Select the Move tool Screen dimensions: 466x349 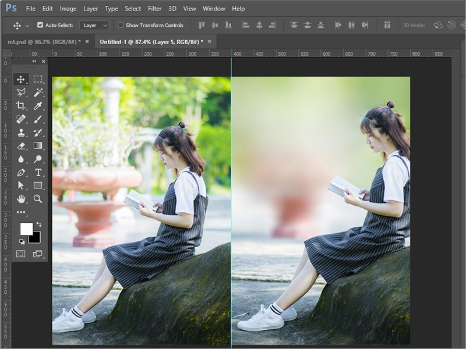coord(21,78)
